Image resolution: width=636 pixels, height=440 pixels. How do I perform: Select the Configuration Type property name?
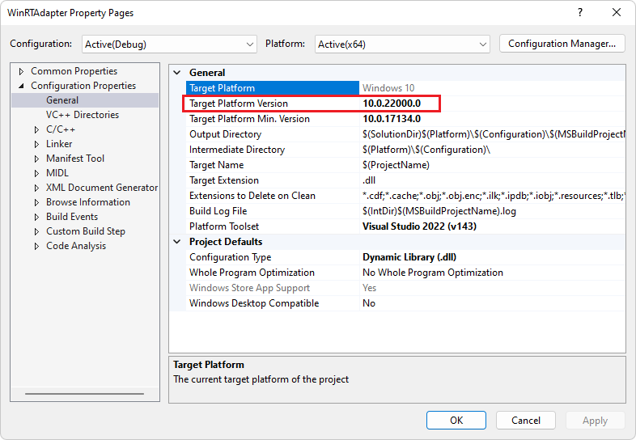[230, 257]
